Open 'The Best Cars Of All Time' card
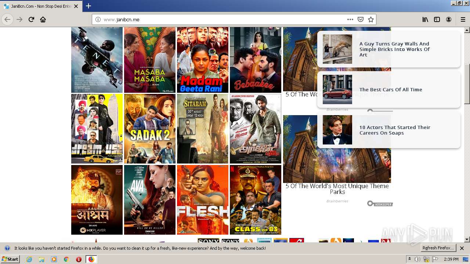Screen dimensions: 470x264 (389, 89)
